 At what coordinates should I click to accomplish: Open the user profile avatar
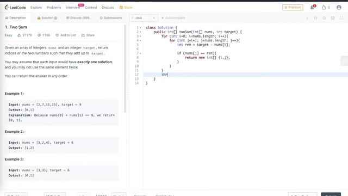coord(339,7)
